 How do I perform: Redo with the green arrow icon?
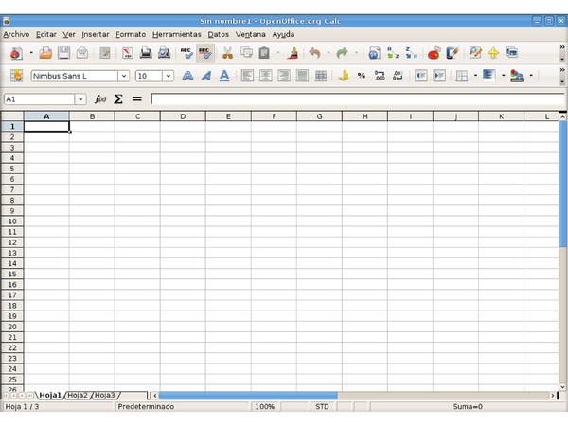coord(342,53)
